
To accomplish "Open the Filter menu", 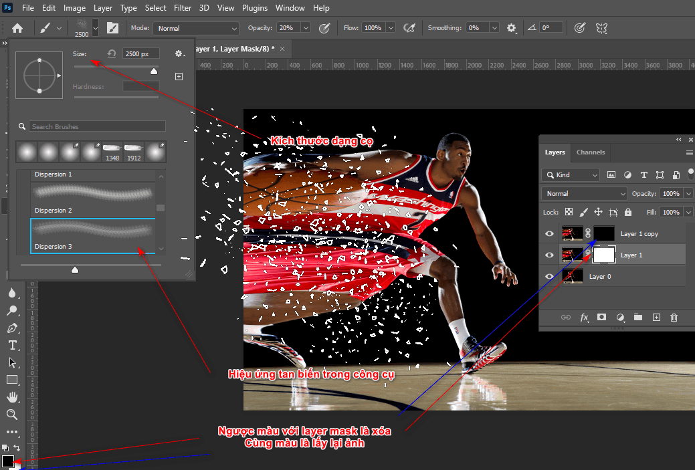I will (181, 7).
